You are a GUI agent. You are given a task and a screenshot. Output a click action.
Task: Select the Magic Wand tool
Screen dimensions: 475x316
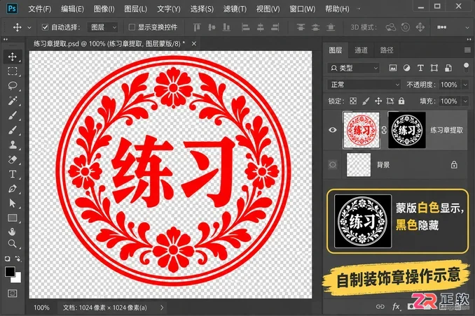point(13,100)
